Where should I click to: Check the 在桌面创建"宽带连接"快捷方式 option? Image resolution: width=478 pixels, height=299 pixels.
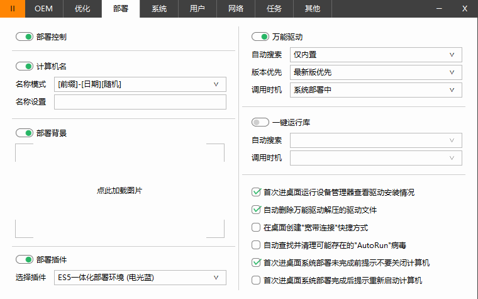256,227
